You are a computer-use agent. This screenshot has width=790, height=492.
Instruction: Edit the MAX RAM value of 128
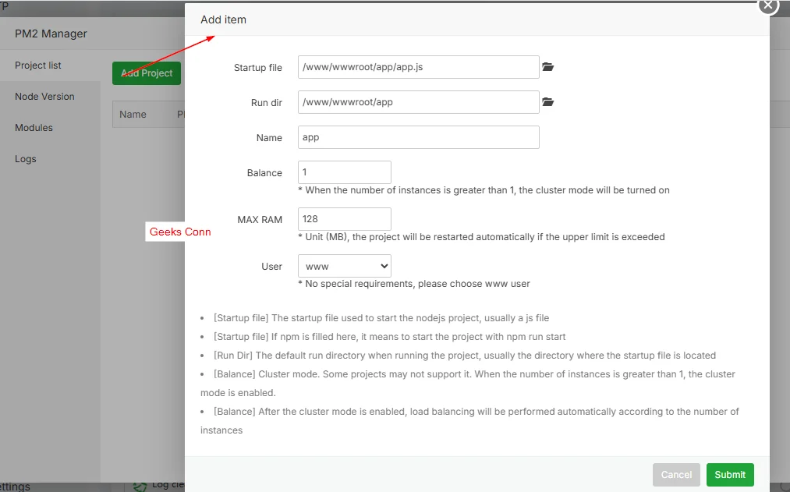coord(344,218)
